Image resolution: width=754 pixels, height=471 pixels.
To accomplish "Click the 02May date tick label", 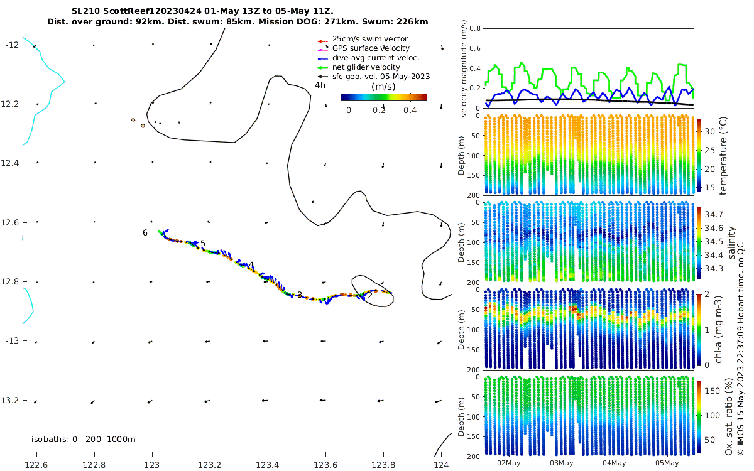I will pyautogui.click(x=508, y=463).
